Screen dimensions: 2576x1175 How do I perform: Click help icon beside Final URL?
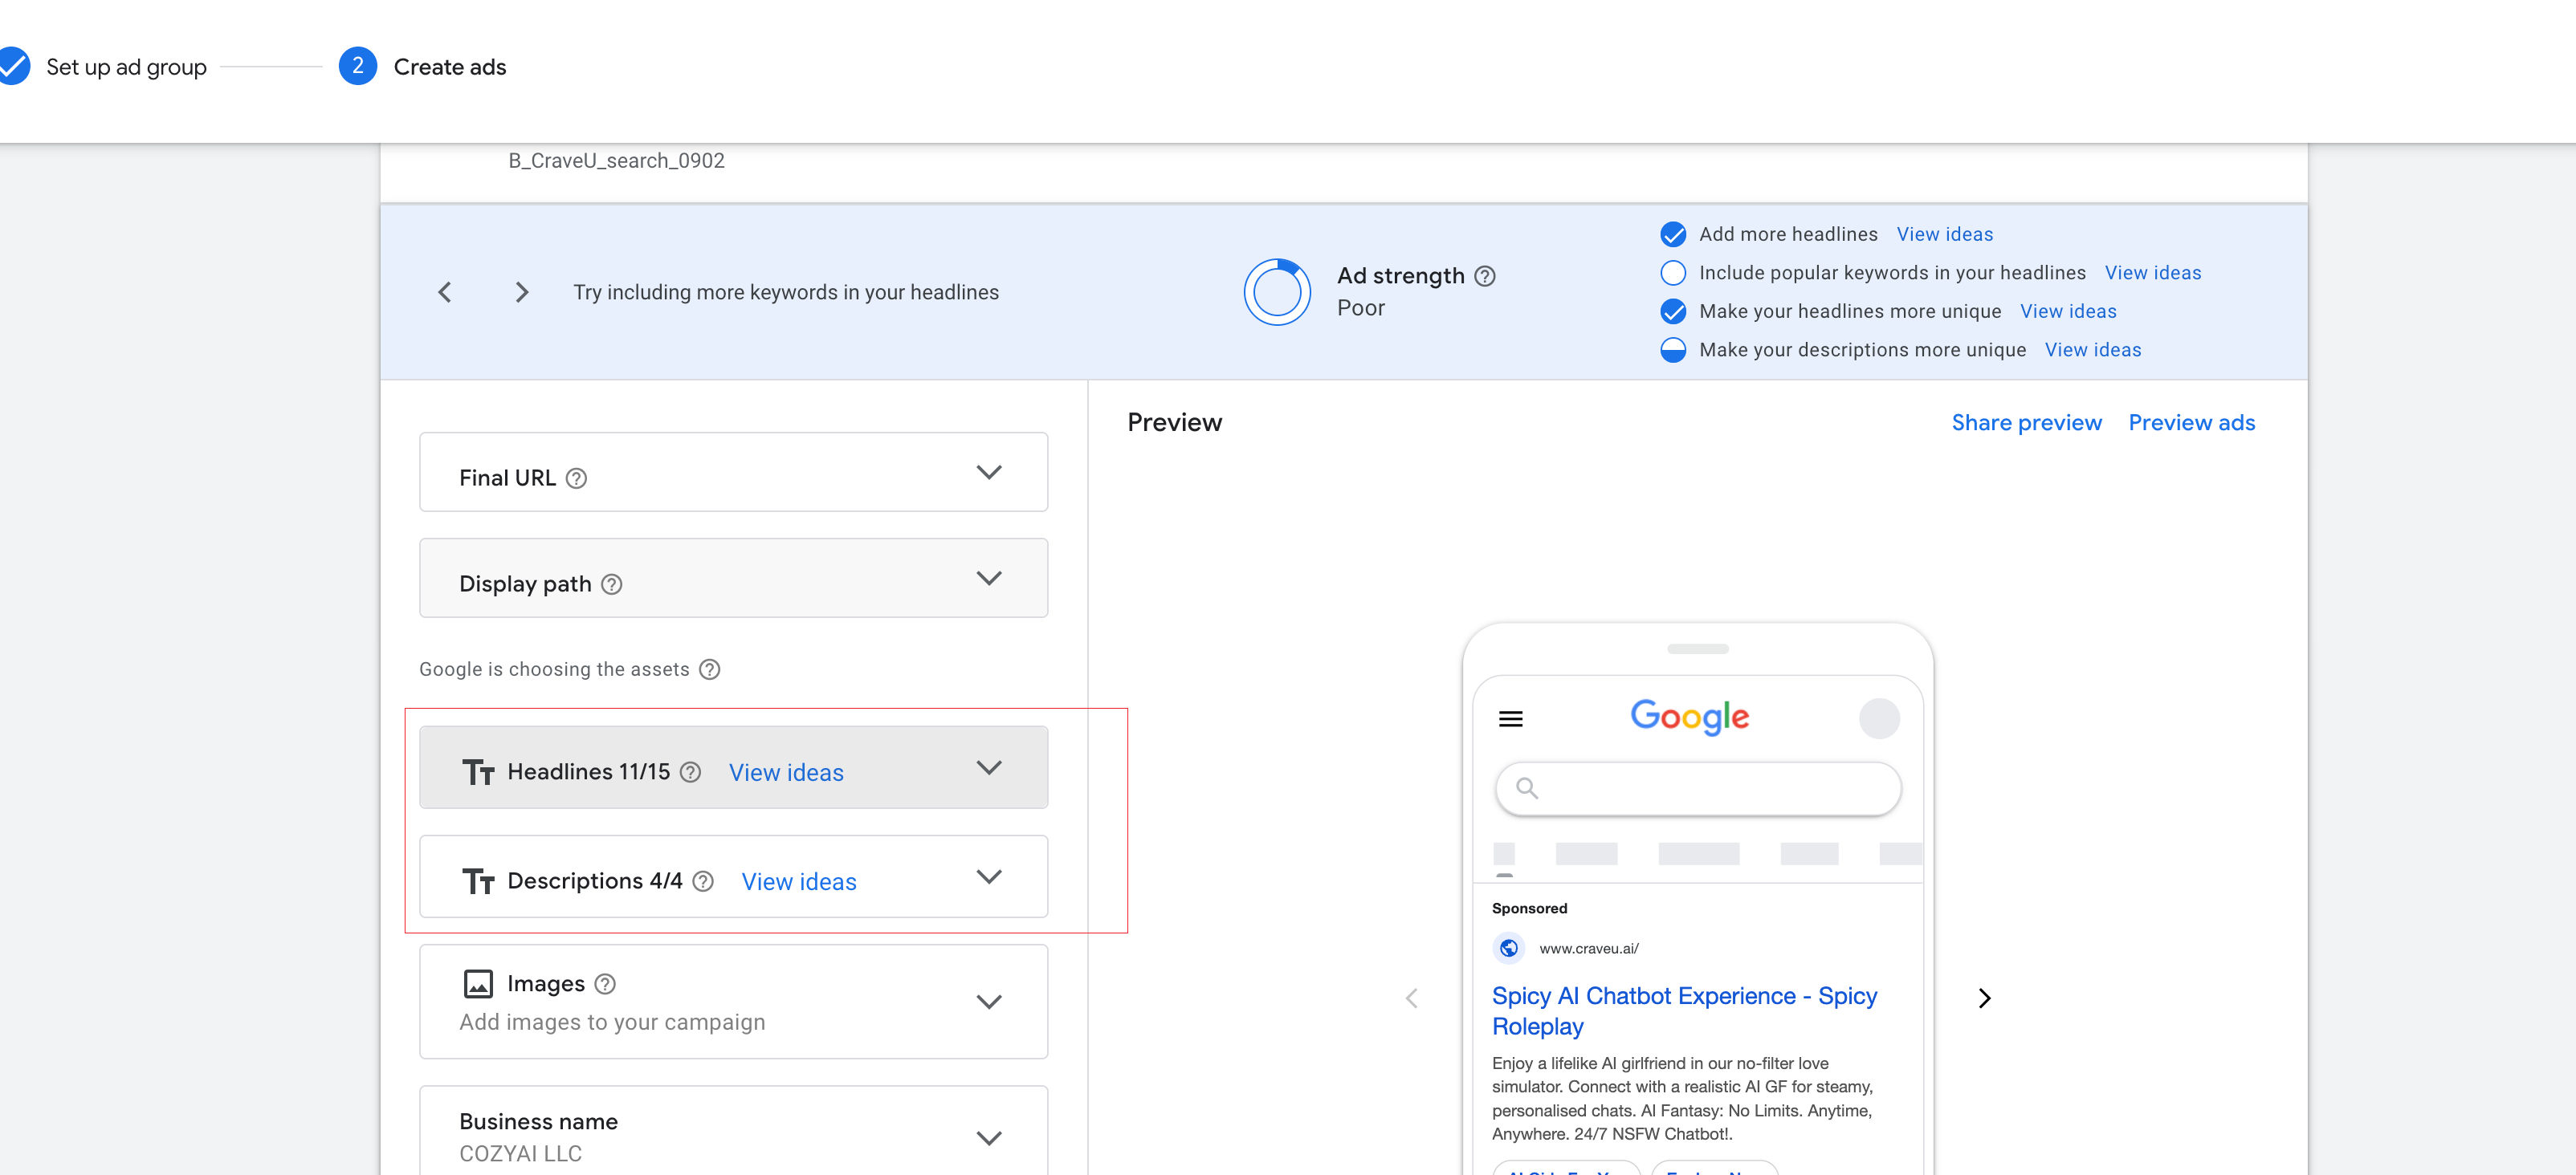pyautogui.click(x=576, y=478)
